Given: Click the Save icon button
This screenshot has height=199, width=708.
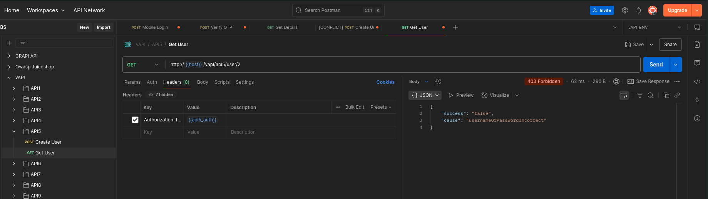Looking at the screenshot, I should [634, 45].
